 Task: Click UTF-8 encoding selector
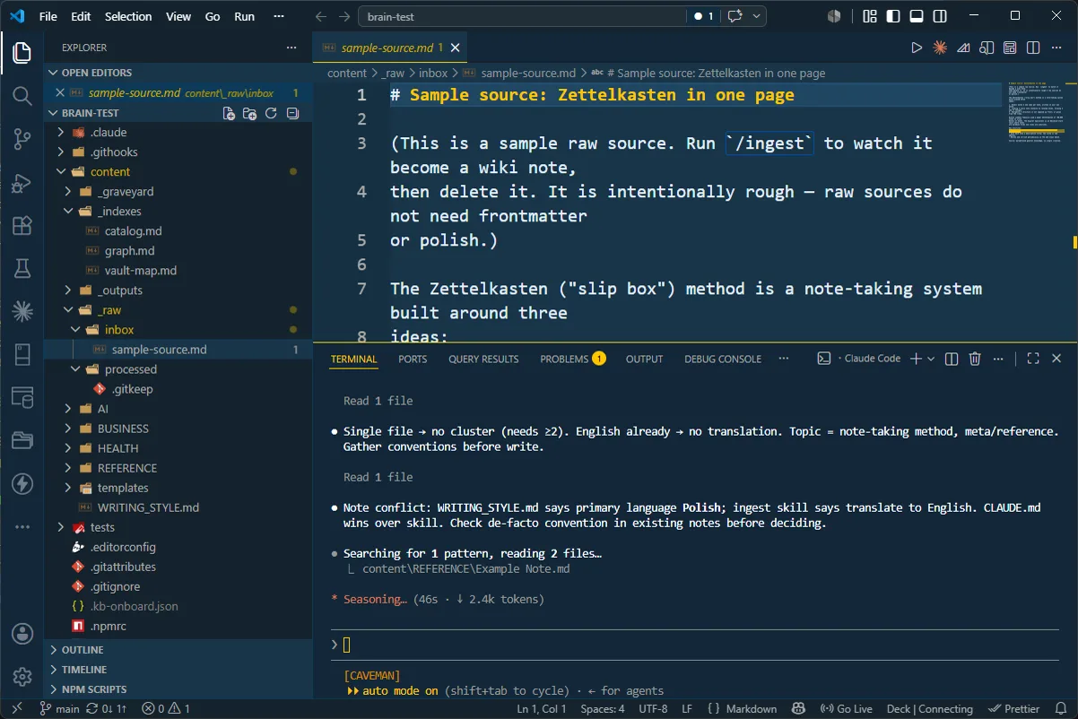(653, 708)
